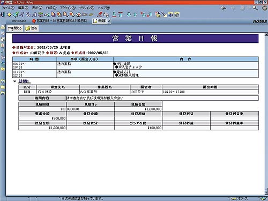
Task: Click the scrollbar down arrow
Action: click(266, 192)
